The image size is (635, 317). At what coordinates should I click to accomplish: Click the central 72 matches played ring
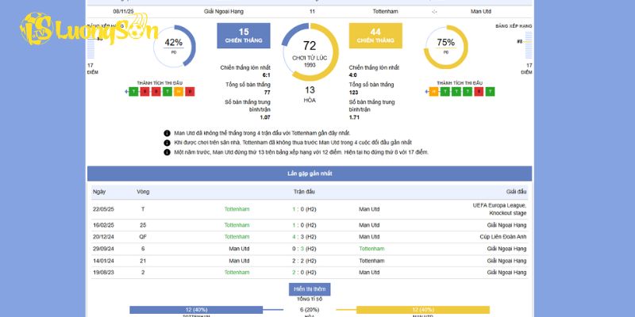point(310,52)
